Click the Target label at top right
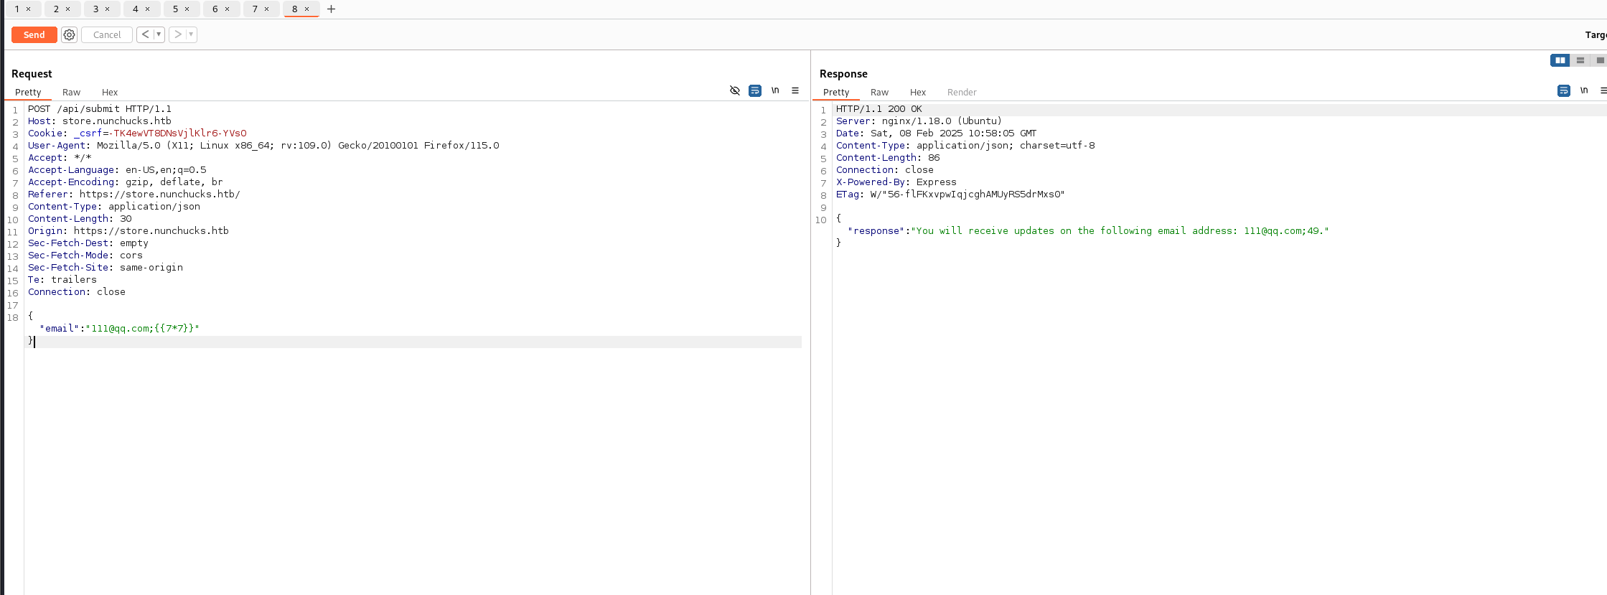Screen dimensions: 1607x595 coord(1596,34)
